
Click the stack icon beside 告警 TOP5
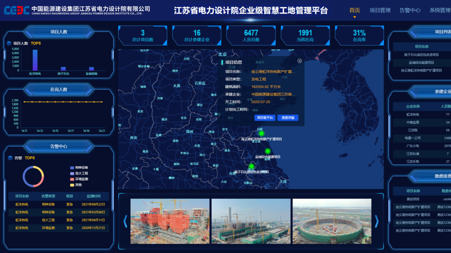coord(10,158)
